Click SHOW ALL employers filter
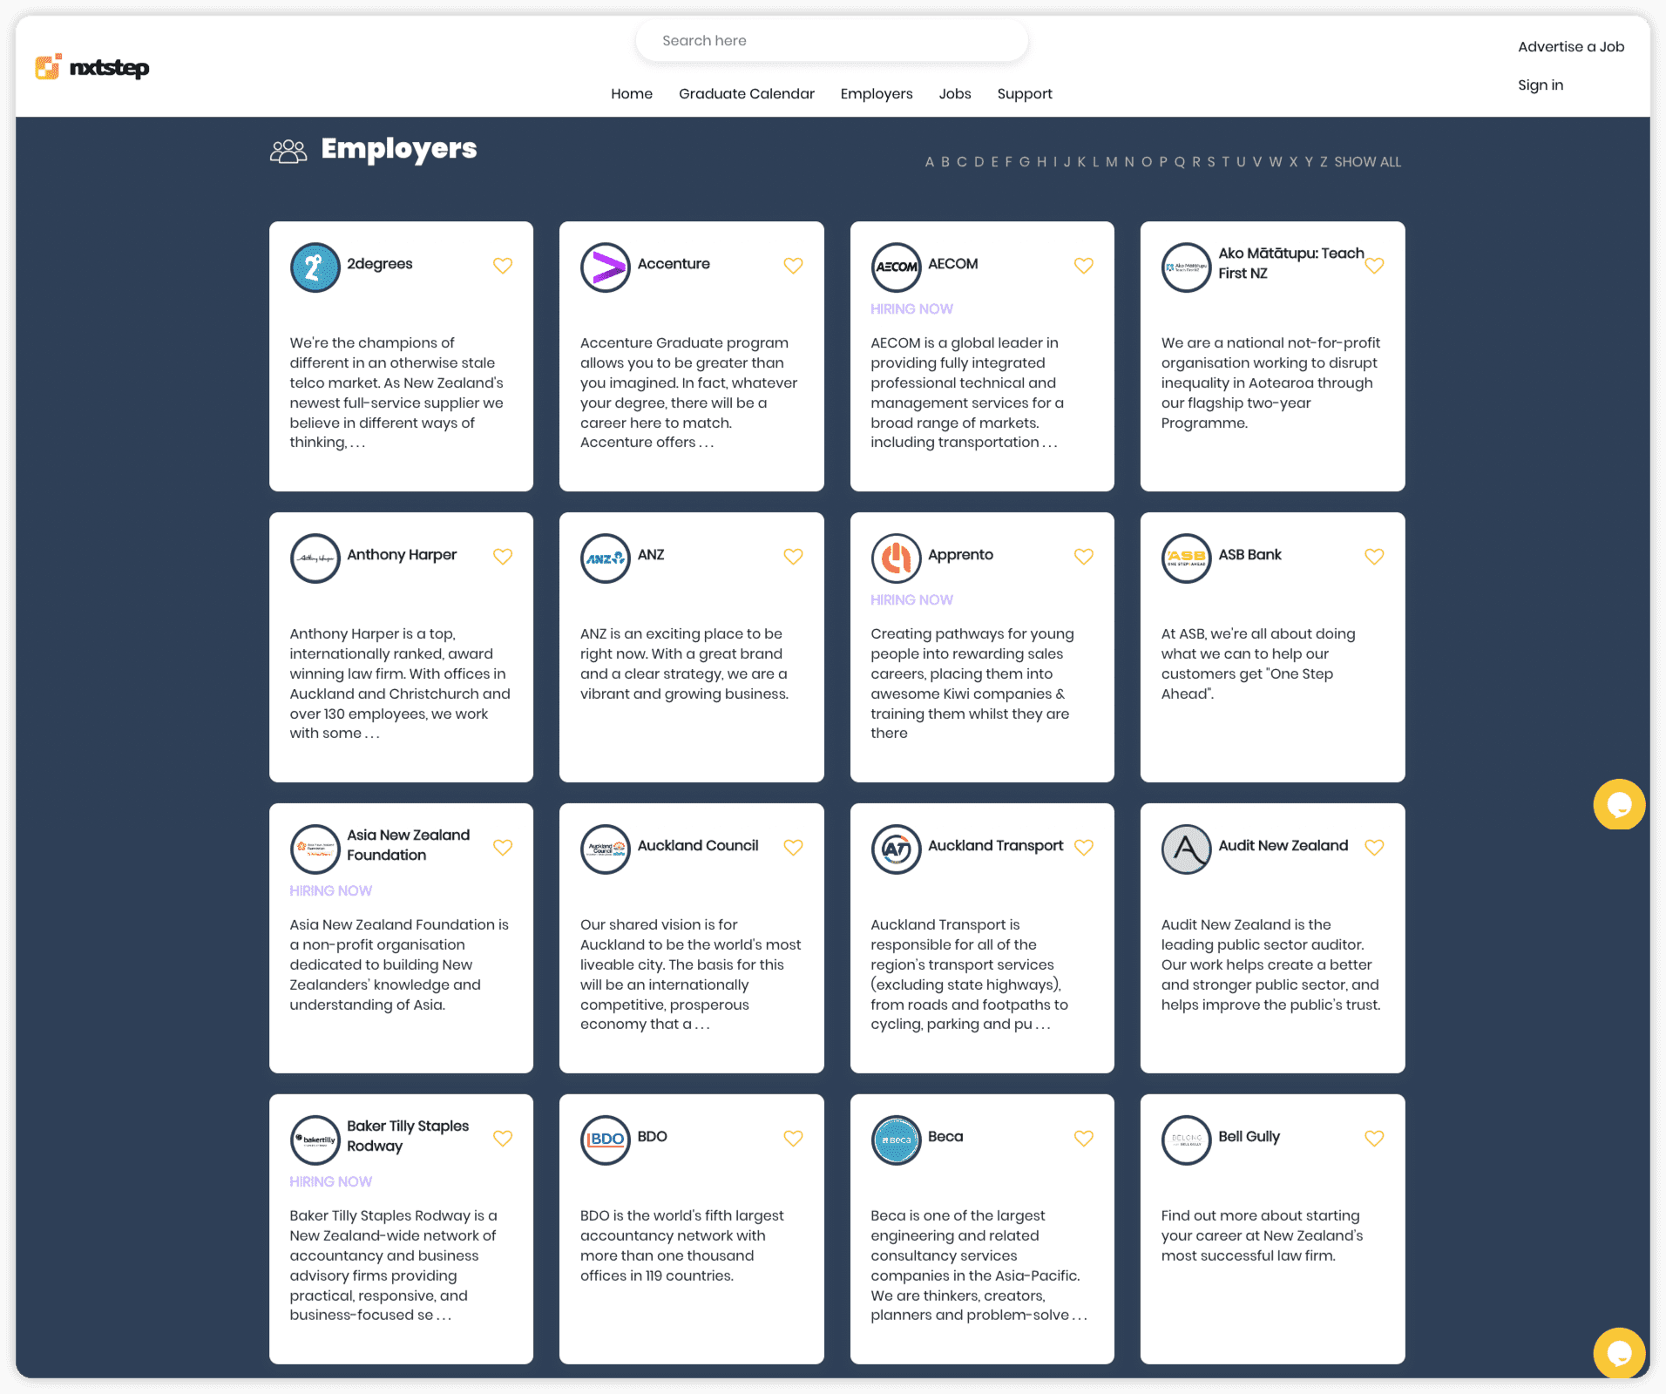Screen dimensions: 1666x1394 click(x=1368, y=162)
